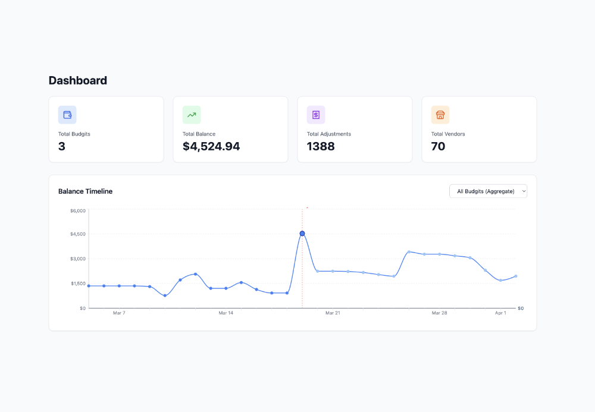Image resolution: width=595 pixels, height=412 pixels.
Task: Open the All Budgits (Aggregate) dropdown
Action: point(488,191)
